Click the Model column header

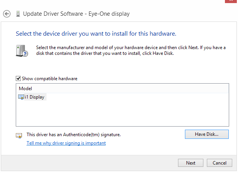coord(25,88)
